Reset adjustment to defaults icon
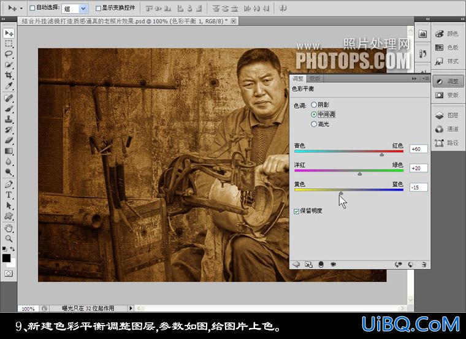The width and height of the screenshot is (466, 339). coord(411,264)
